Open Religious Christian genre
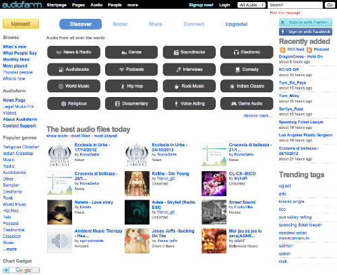This screenshot has height=275, width=337. tap(21, 147)
